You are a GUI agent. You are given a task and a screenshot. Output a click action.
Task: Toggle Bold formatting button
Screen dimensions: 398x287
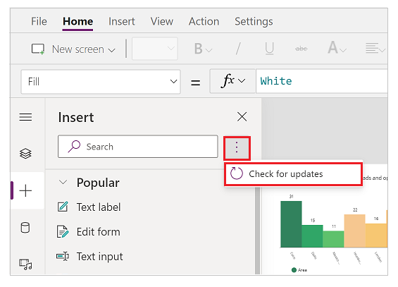202,49
